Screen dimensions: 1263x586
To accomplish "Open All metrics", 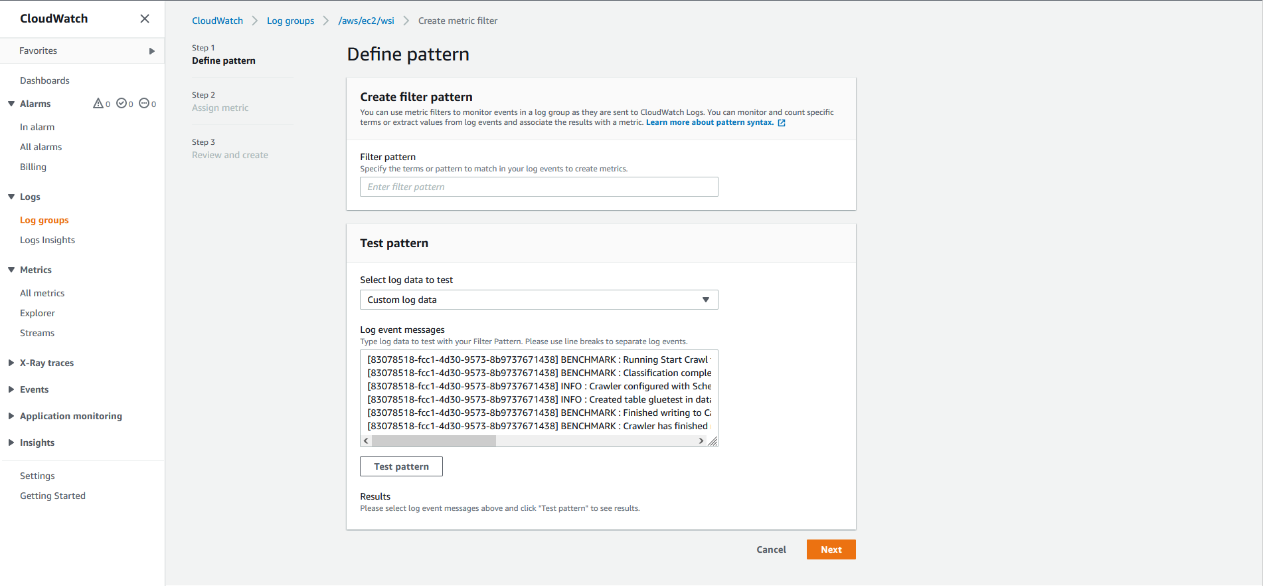I will pos(42,293).
